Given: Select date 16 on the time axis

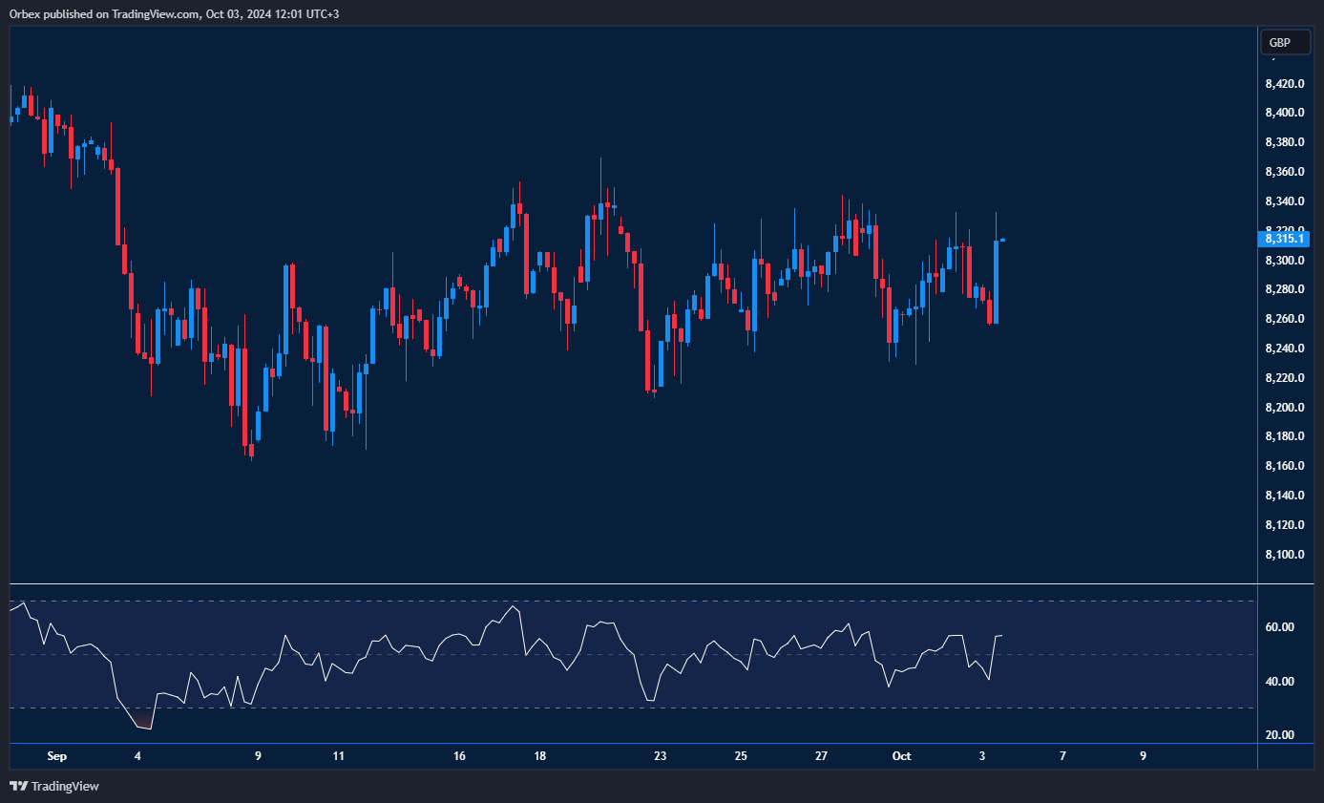Looking at the screenshot, I should click(x=459, y=756).
